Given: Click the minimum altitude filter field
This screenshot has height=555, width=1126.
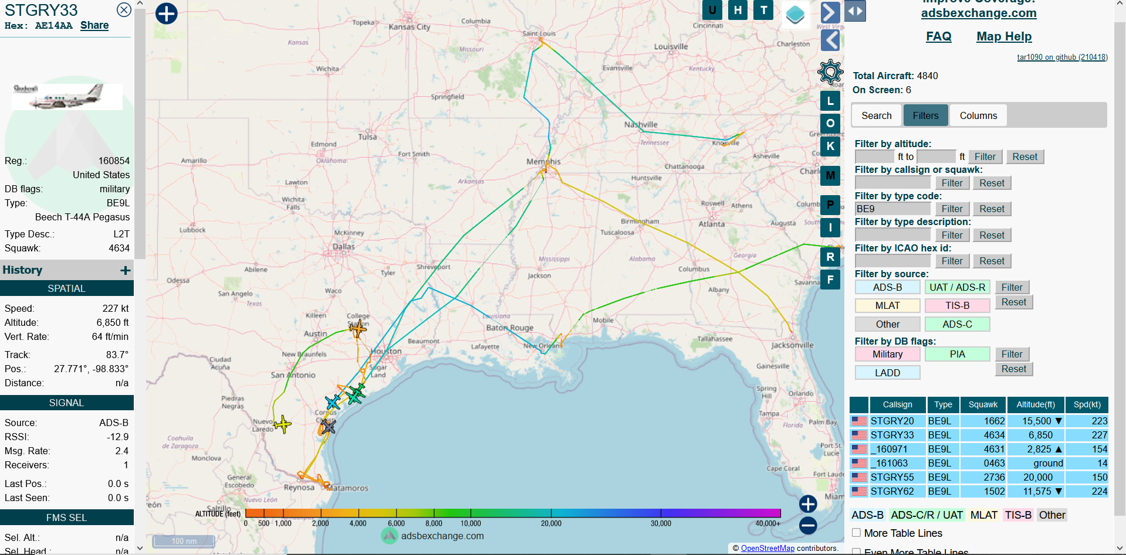Looking at the screenshot, I should coord(875,156).
